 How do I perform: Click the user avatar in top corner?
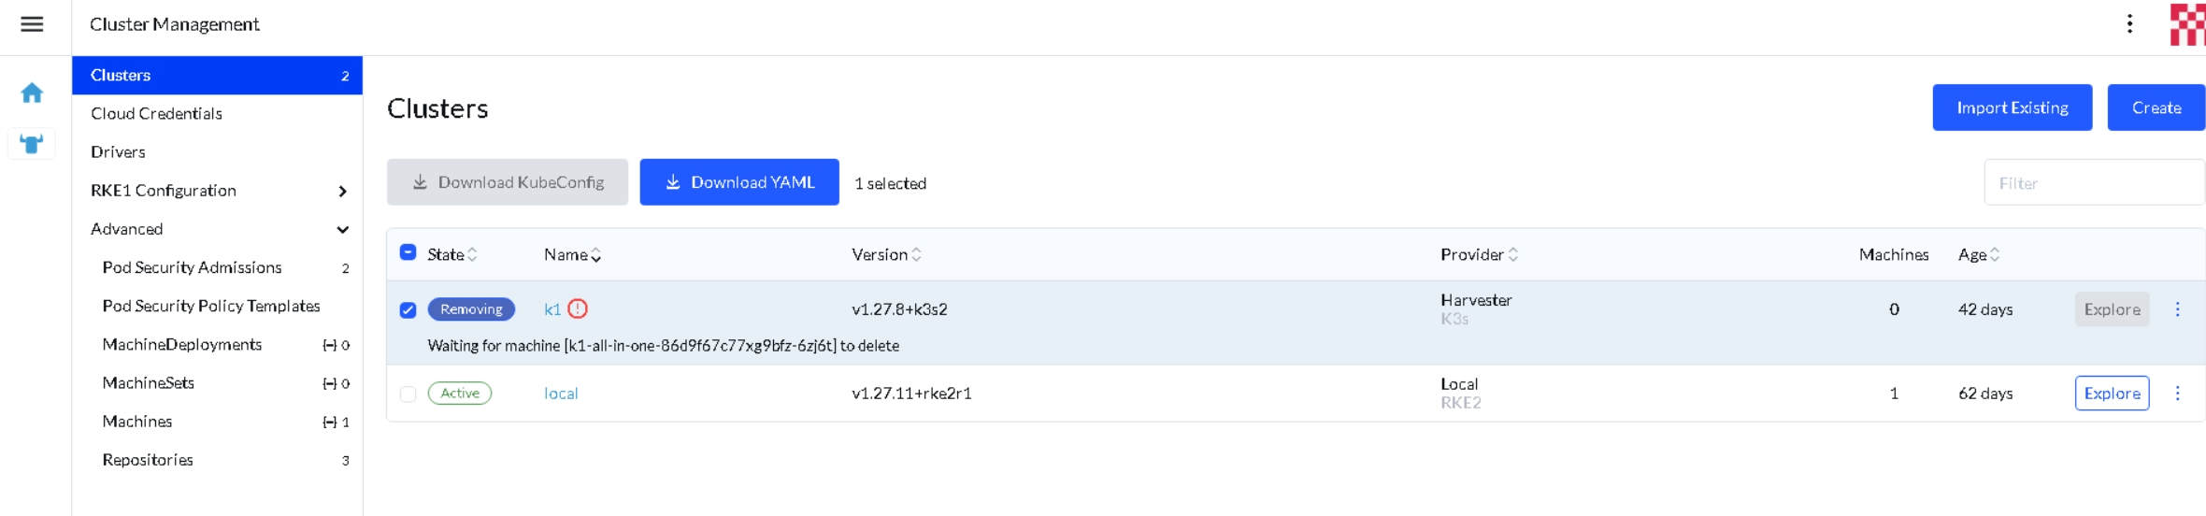pyautogui.click(x=2187, y=24)
